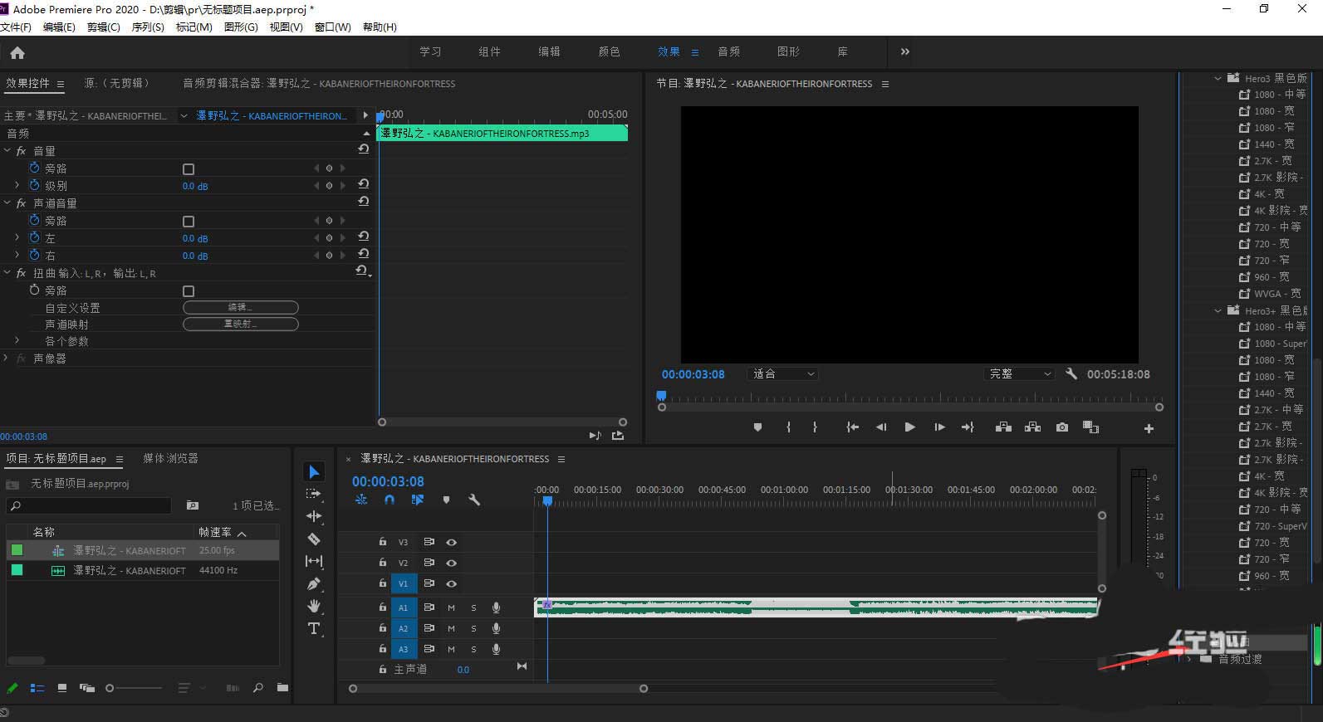Switch to the 颜色 workspace tab

(609, 51)
